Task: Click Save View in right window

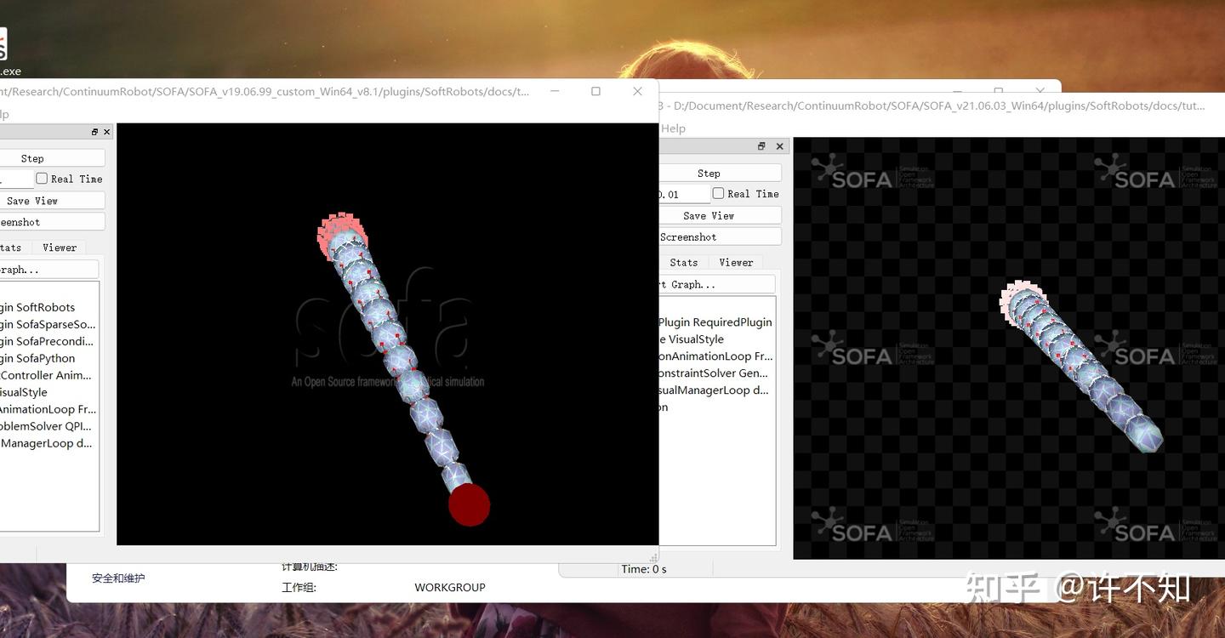Action: (x=708, y=216)
